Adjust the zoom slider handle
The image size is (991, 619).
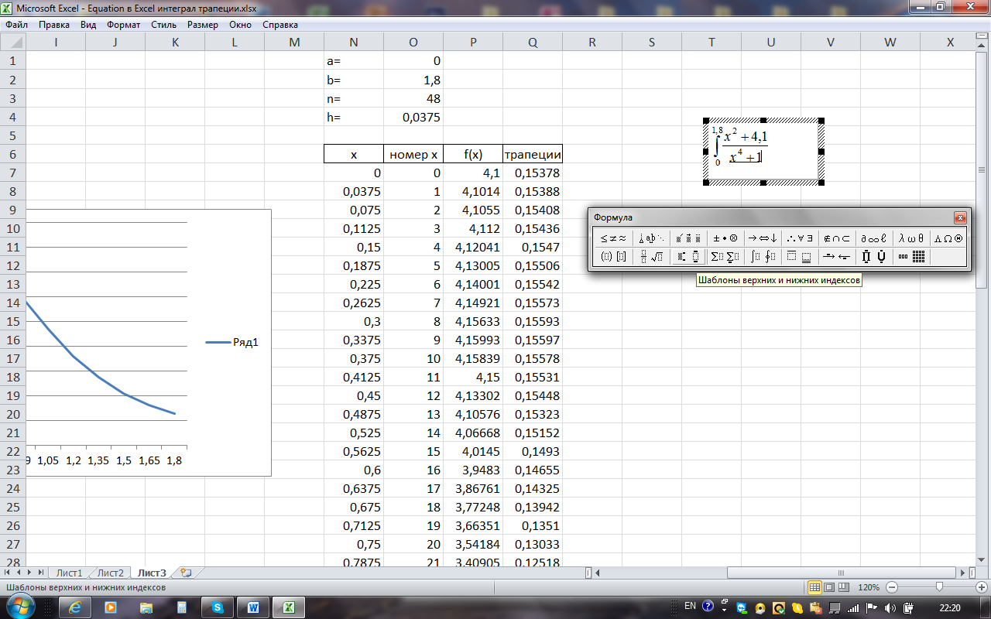939,587
